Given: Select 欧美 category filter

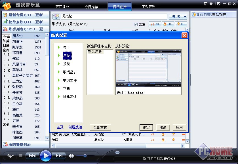Looking at the screenshot, I should pos(6,41).
